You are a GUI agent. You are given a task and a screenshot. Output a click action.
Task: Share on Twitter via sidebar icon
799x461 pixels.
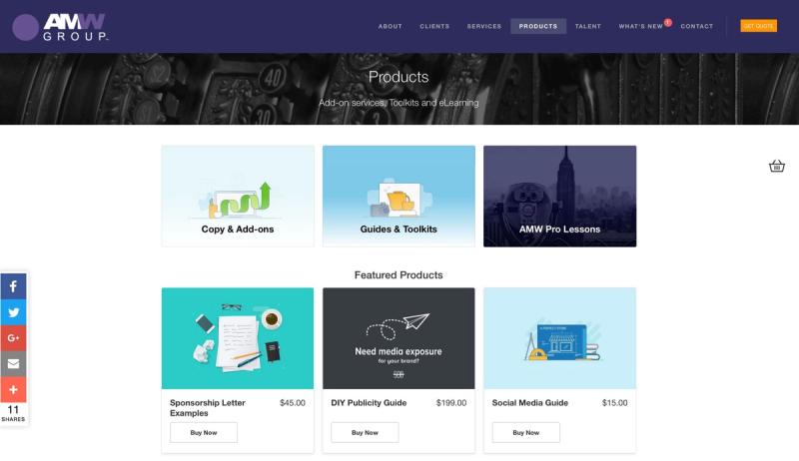pyautogui.click(x=13, y=312)
